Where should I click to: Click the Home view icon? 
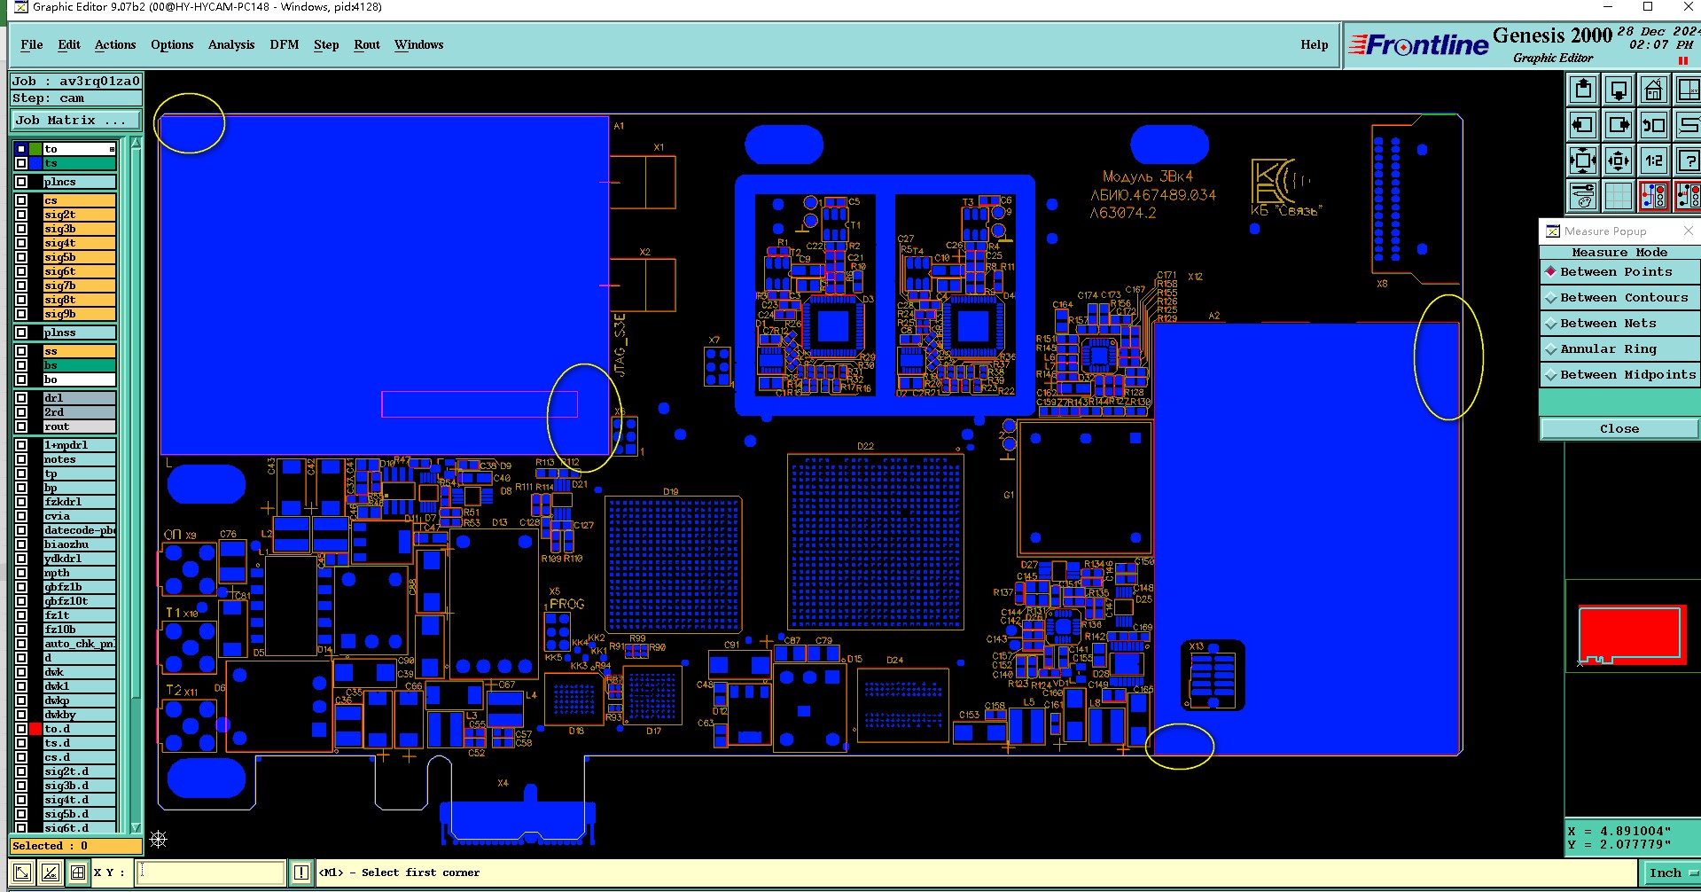(x=1653, y=90)
